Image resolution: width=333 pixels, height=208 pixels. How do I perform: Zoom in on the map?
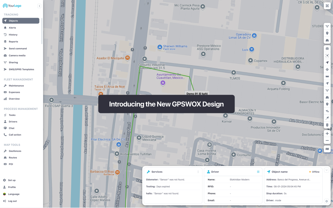click(327, 134)
